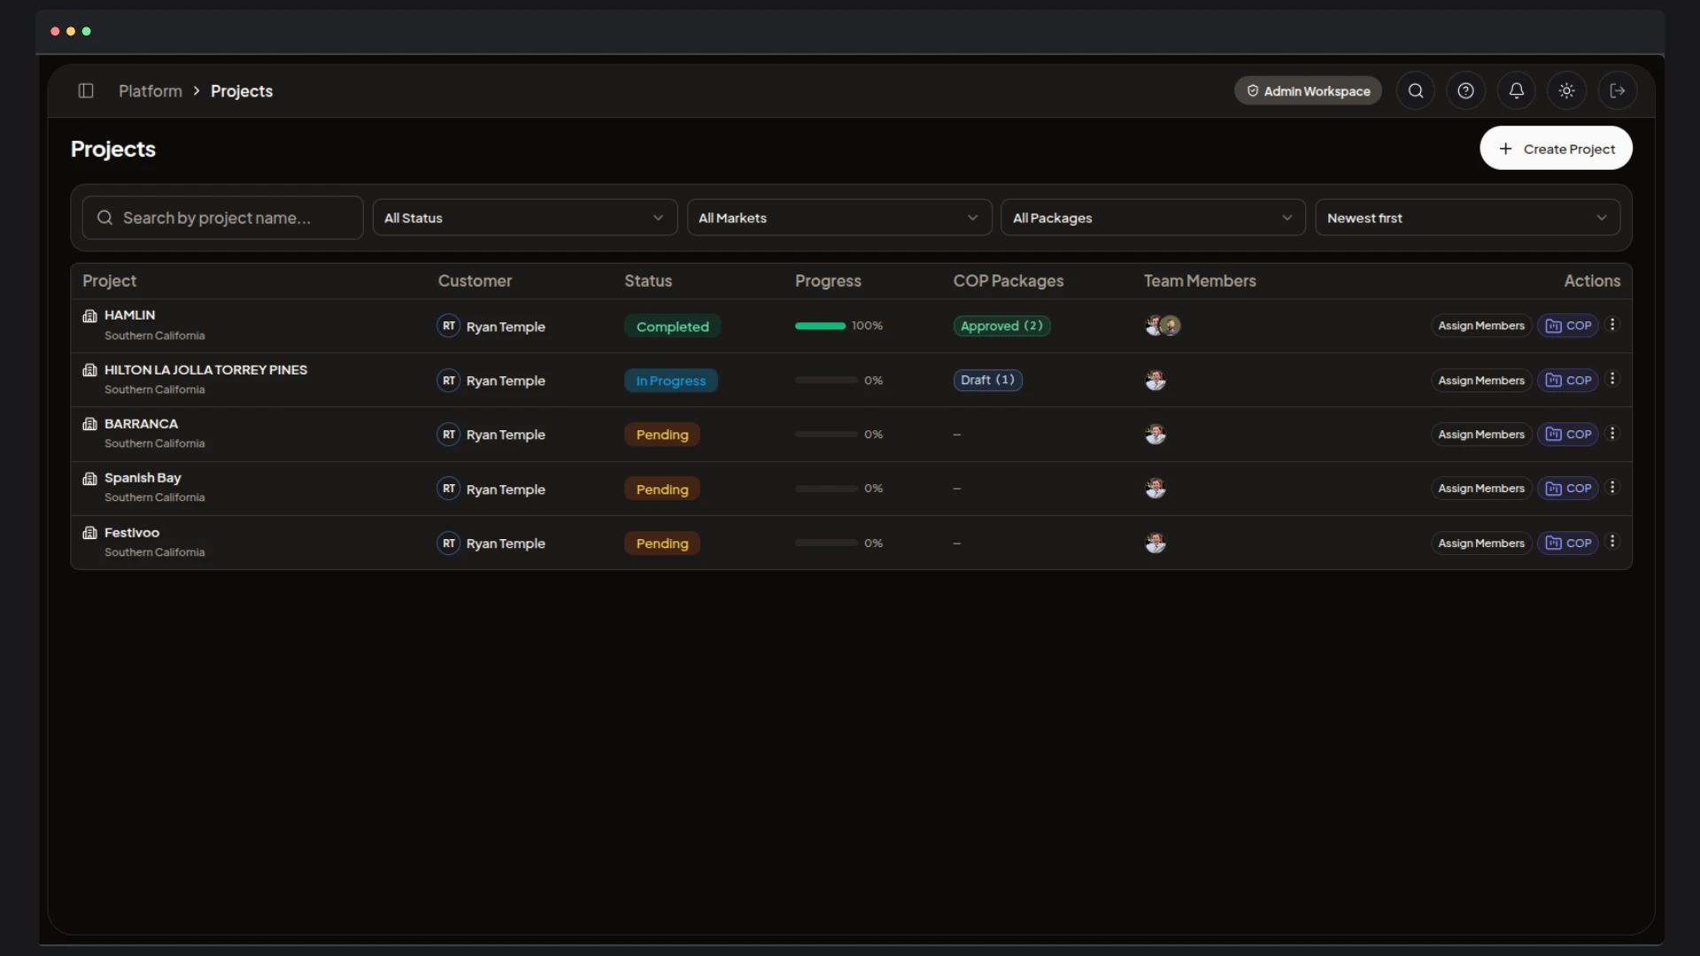Open Spanish Bay project name
Screen dimensions: 1700x956
(x=143, y=478)
